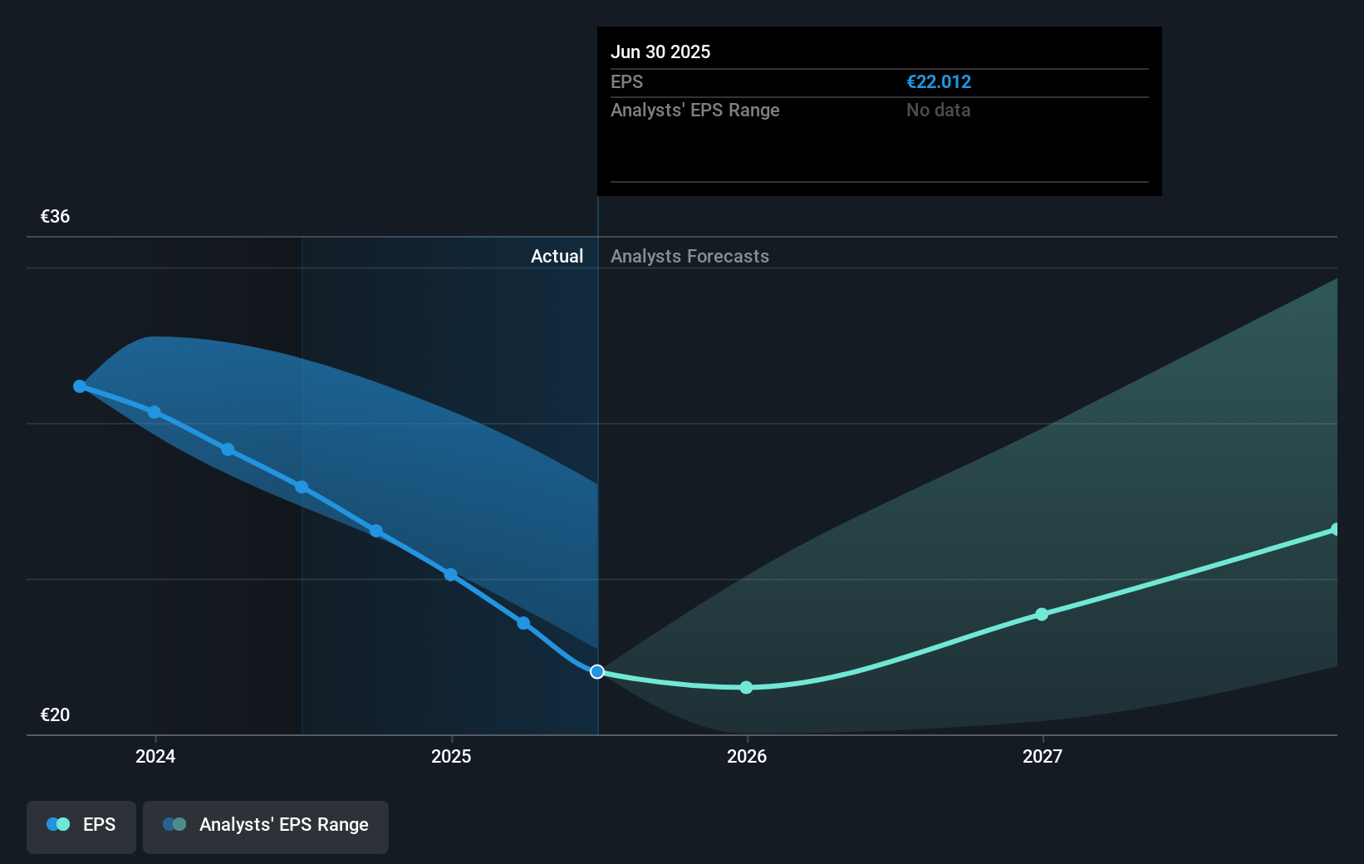The width and height of the screenshot is (1364, 864).
Task: Click the Analysts' EPS Range row in the tooltip
Action: click(x=880, y=110)
